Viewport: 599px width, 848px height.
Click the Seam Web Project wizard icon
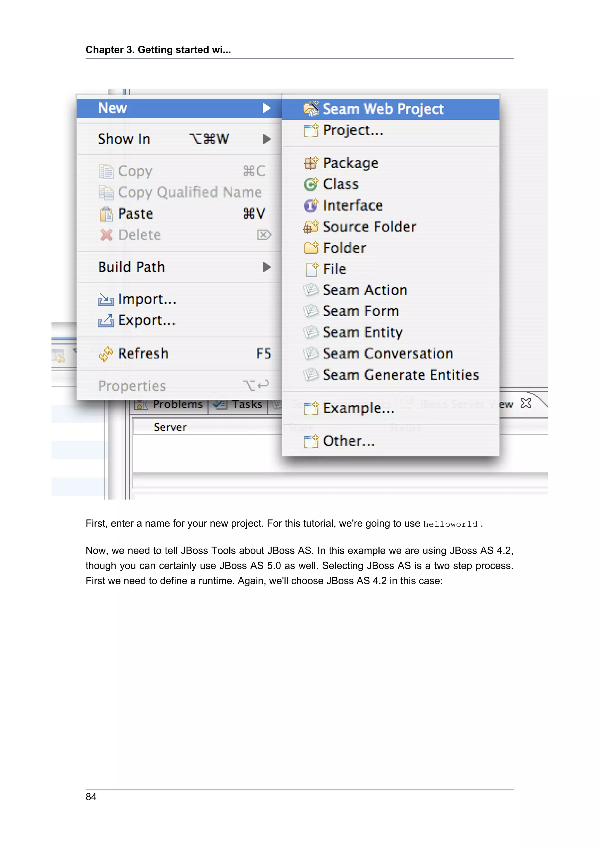tap(311, 109)
